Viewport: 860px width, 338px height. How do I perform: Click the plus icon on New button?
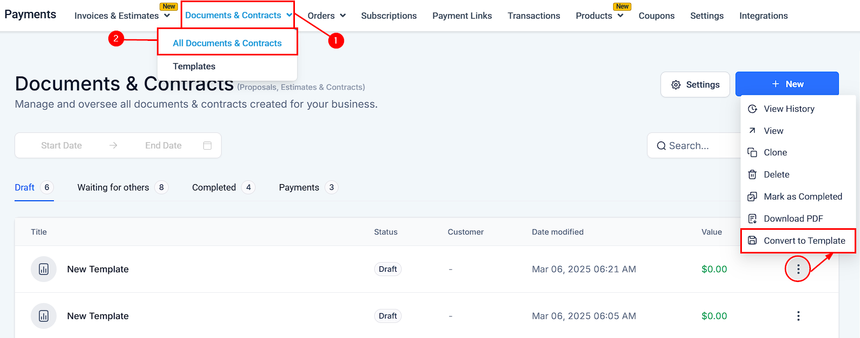point(775,84)
